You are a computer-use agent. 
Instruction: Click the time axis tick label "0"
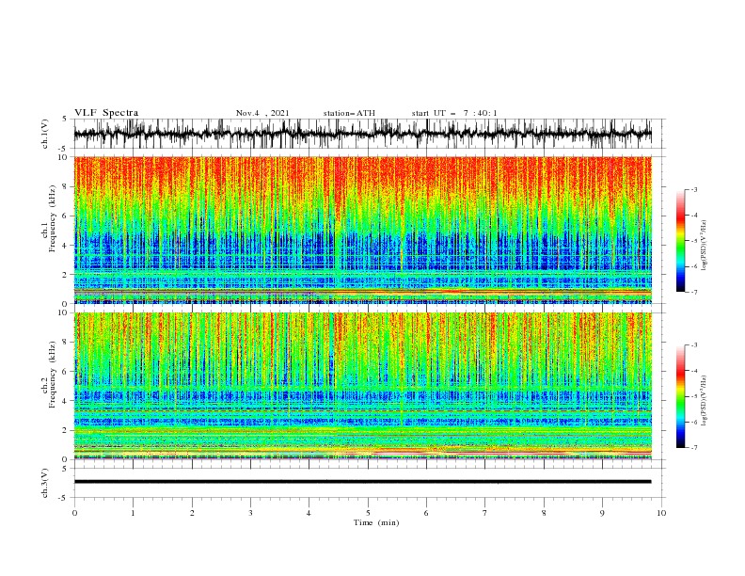(x=74, y=513)
